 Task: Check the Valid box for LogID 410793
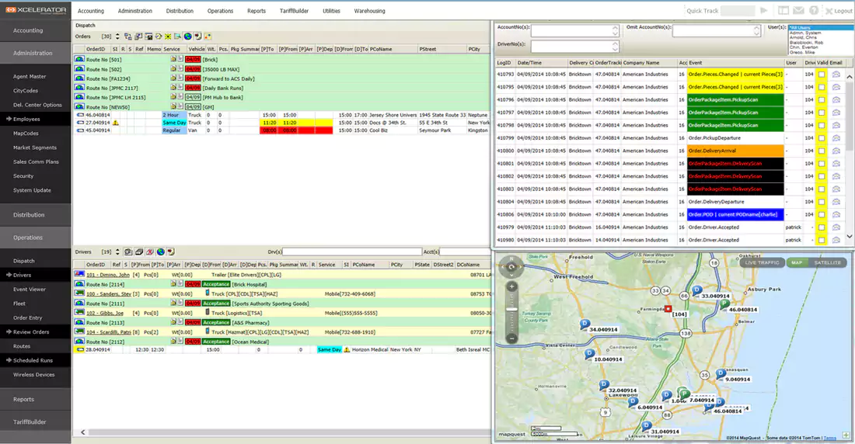point(822,75)
